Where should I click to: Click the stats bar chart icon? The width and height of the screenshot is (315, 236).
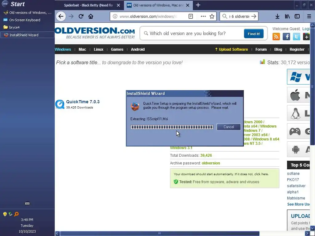(262, 62)
